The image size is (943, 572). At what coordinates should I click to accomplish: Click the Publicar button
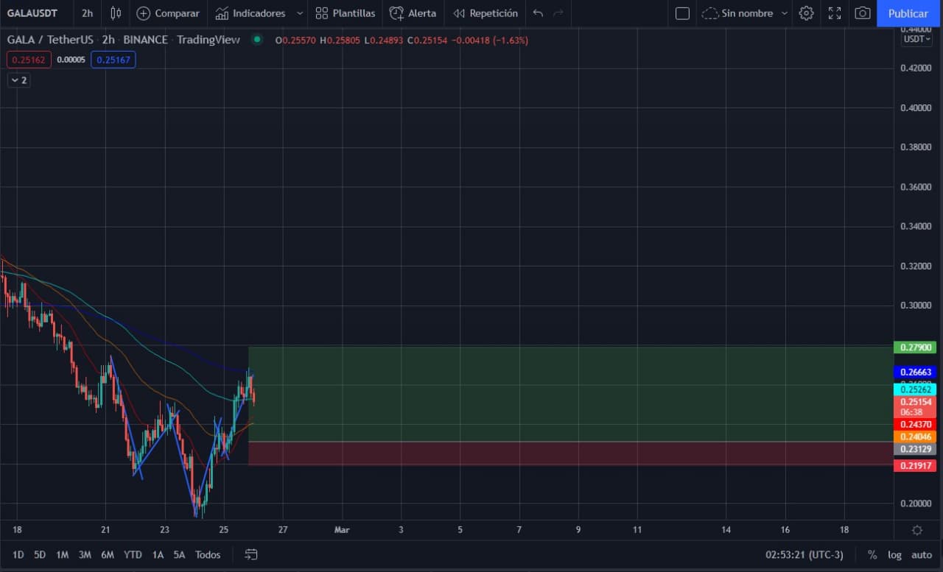[908, 13]
